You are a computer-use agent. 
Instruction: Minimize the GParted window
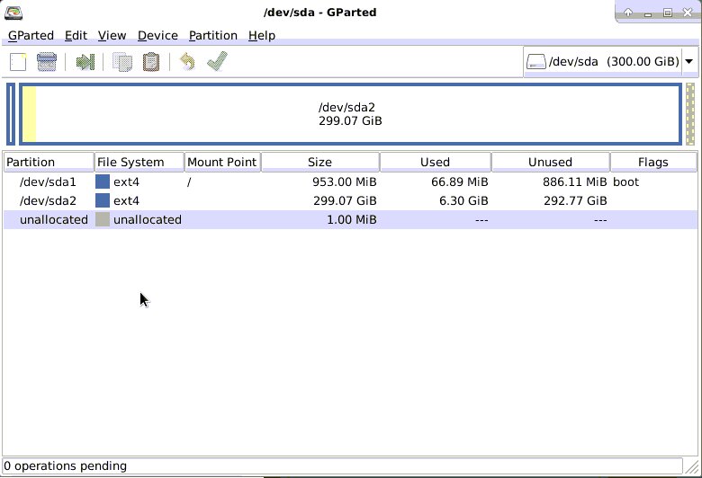(x=648, y=13)
